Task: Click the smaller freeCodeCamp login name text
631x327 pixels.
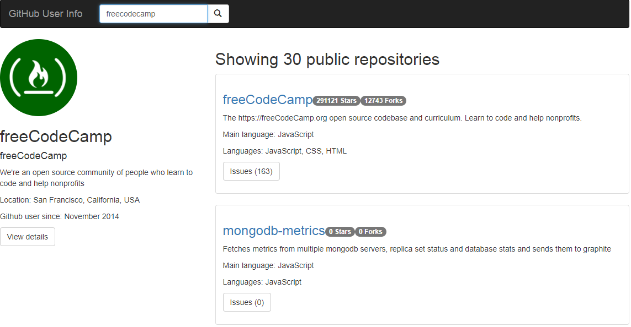Action: coord(34,156)
